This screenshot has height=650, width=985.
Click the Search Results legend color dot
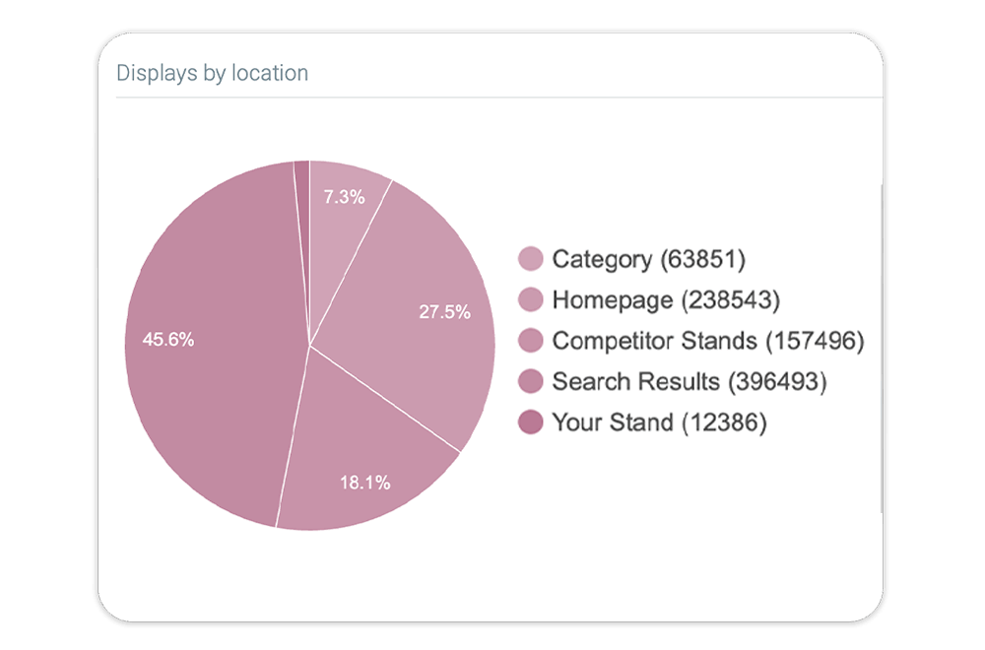click(x=531, y=381)
